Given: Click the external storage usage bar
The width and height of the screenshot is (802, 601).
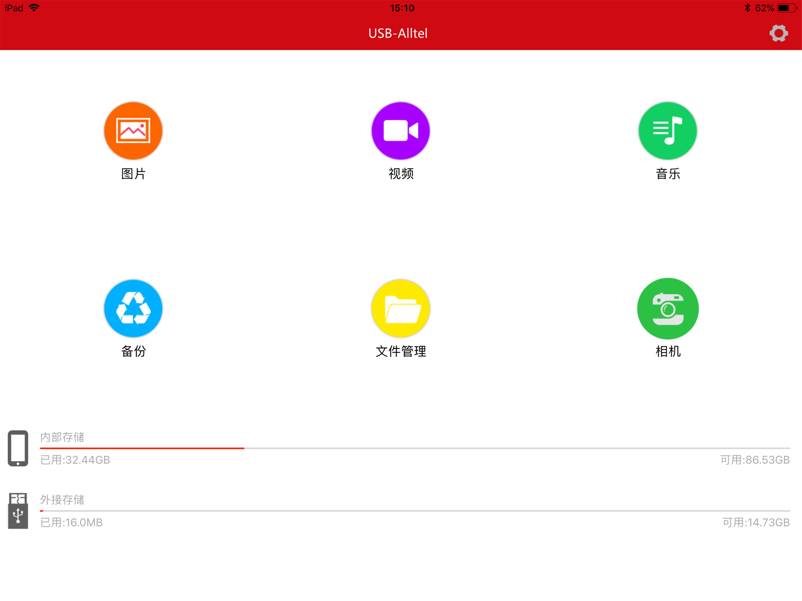Looking at the screenshot, I should [x=415, y=511].
